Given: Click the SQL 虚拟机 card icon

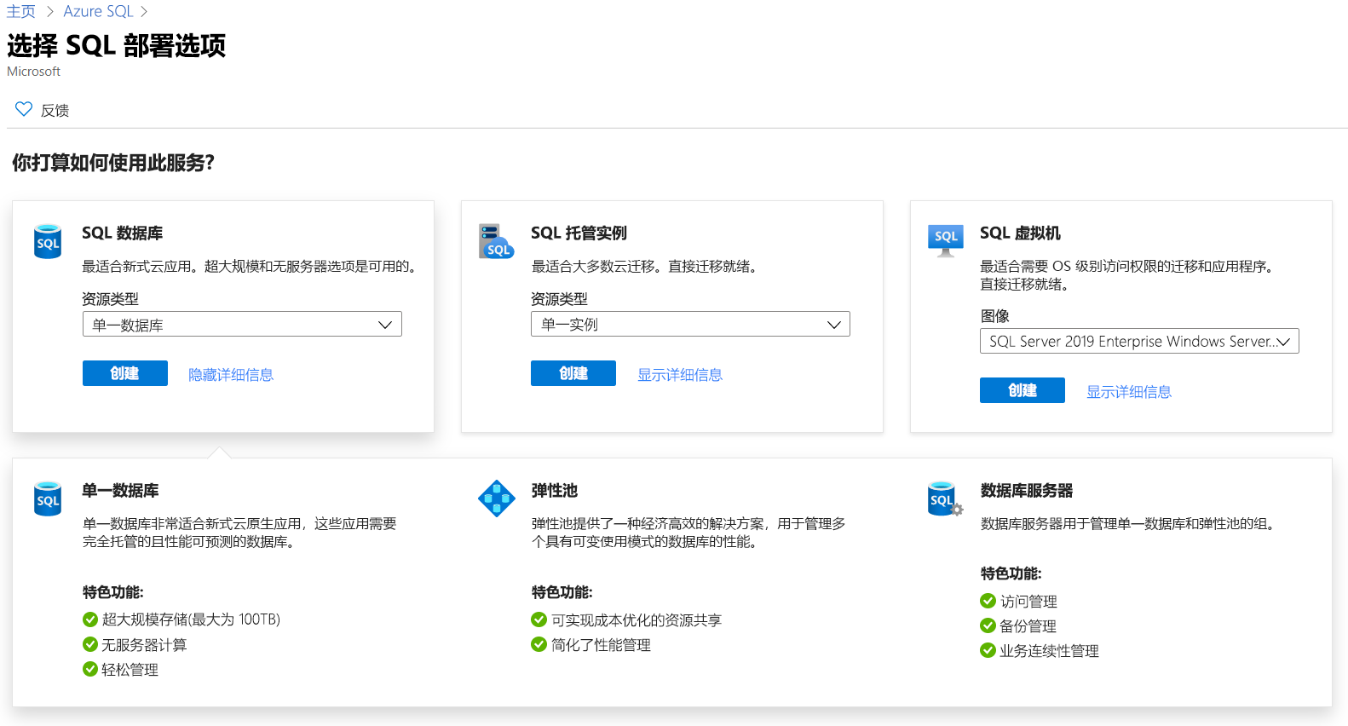Looking at the screenshot, I should coord(946,241).
